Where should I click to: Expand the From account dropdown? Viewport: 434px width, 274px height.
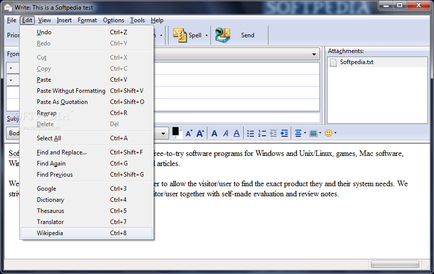tap(314, 54)
